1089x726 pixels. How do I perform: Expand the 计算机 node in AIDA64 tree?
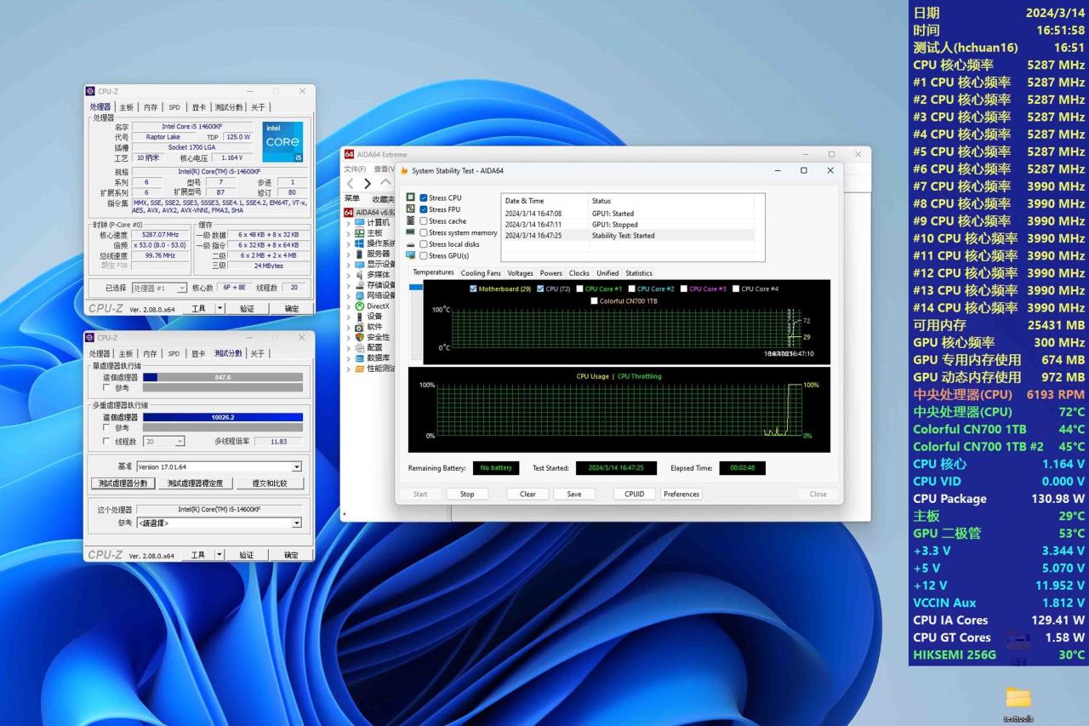[348, 223]
